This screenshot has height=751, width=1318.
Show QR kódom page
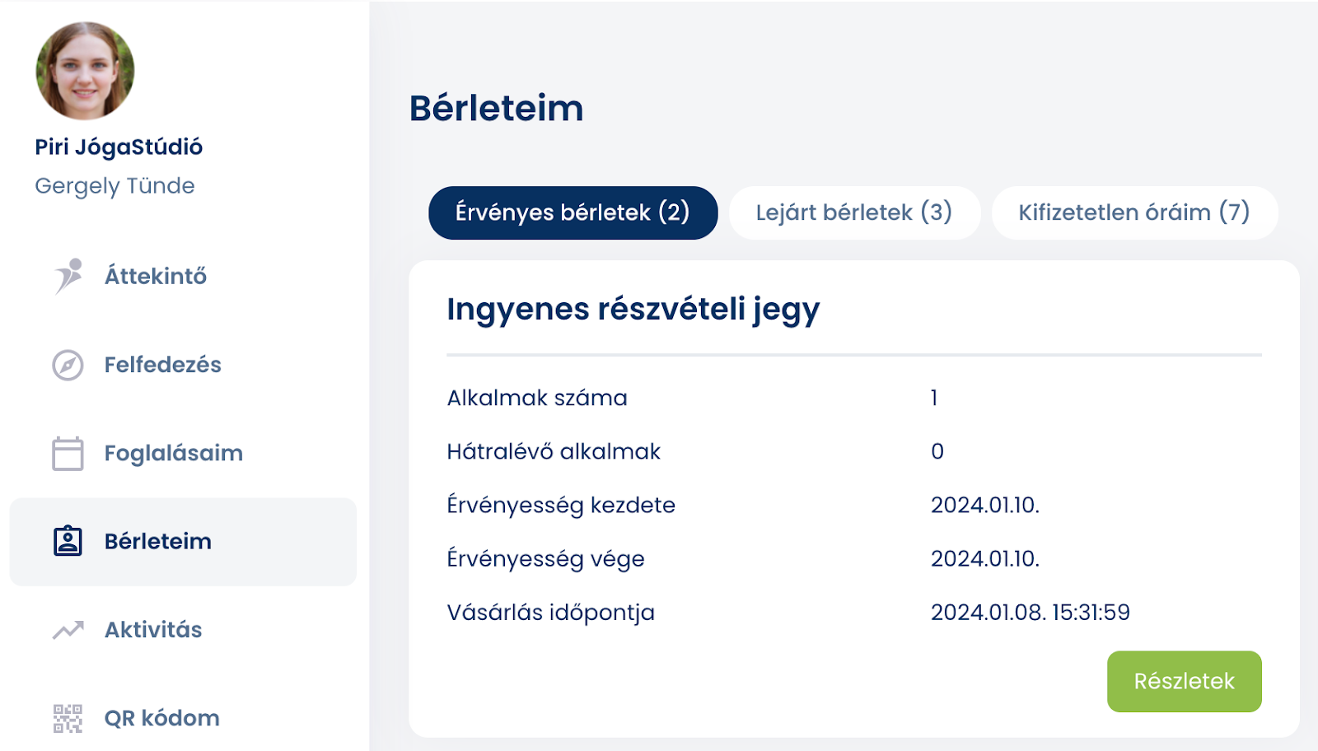[161, 718]
